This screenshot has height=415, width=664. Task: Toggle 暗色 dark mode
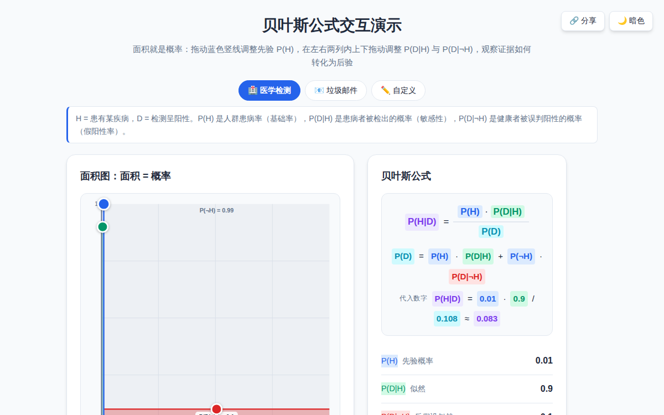click(631, 21)
